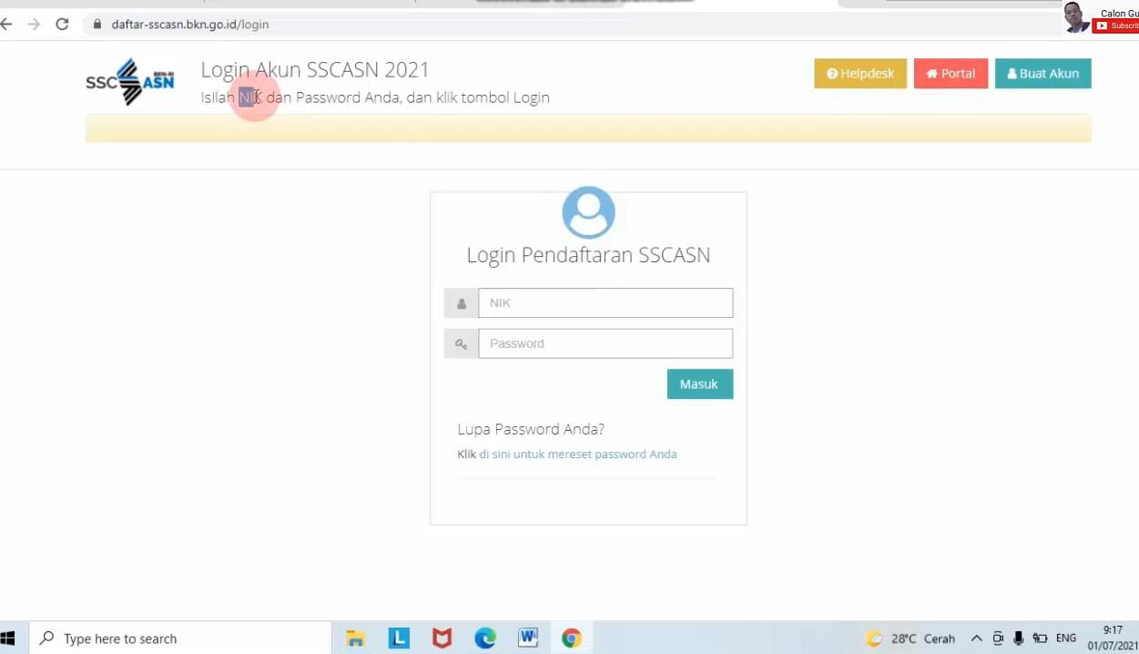
Task: Click the Buat Akun button
Action: (1042, 74)
